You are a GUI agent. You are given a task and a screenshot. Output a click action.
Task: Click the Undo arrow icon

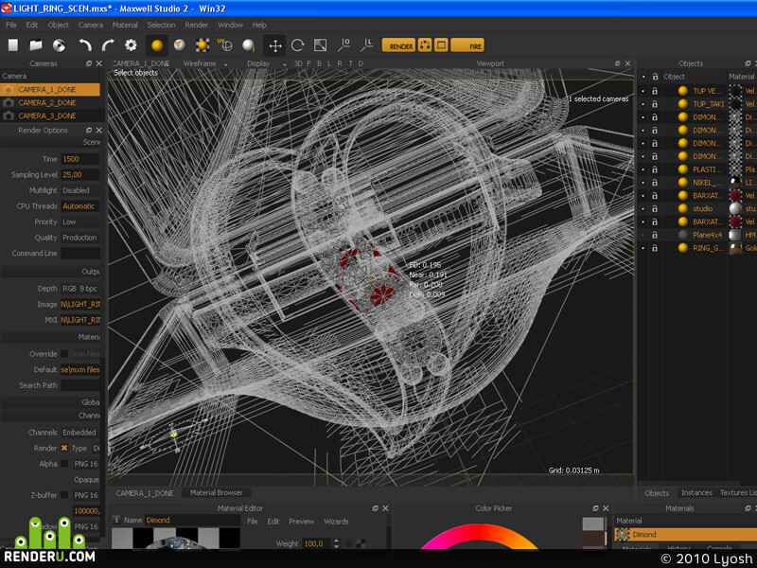click(x=85, y=45)
